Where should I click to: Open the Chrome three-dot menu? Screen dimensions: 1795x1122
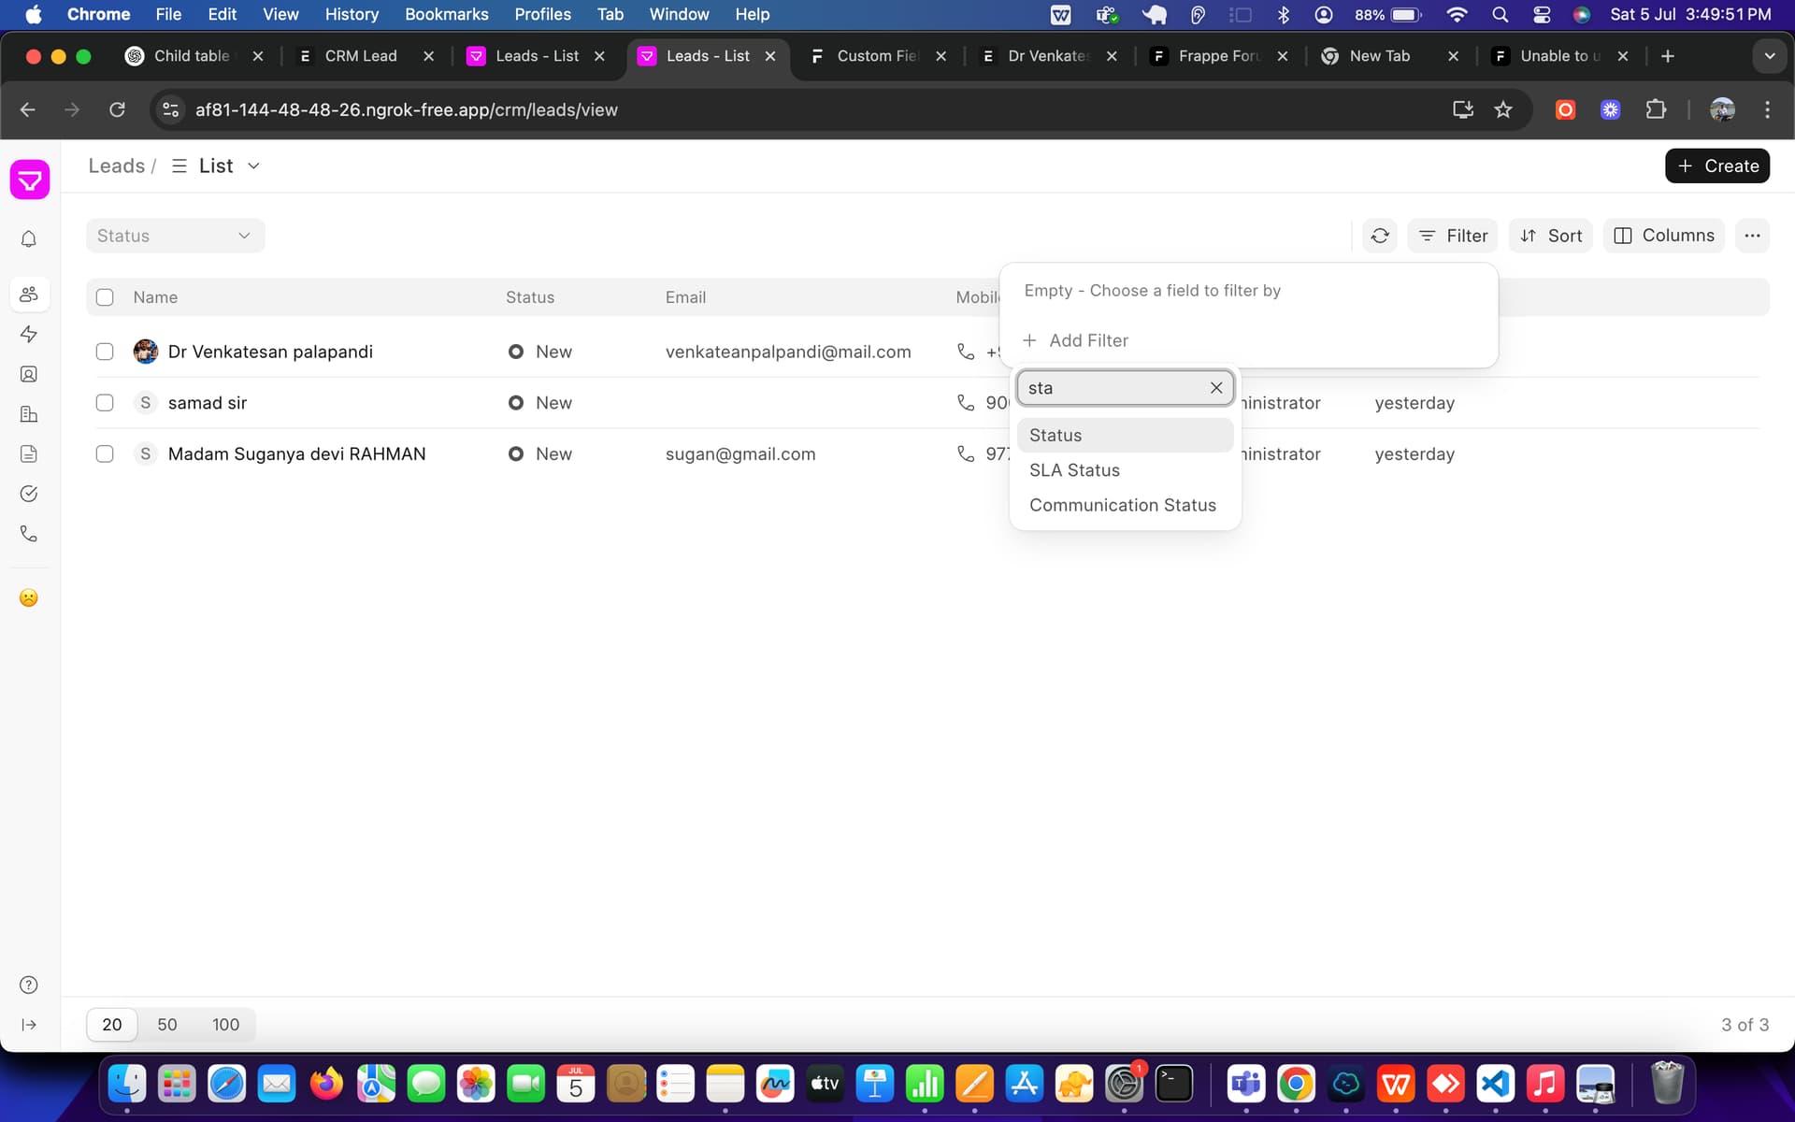click(1767, 109)
